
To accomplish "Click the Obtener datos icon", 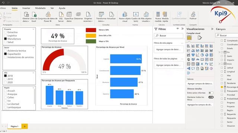I will point(26,15).
